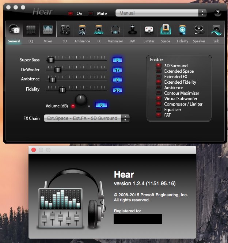The image size is (228, 243).
Task: Switch to the Sub tab label
Action: pos(216,41)
